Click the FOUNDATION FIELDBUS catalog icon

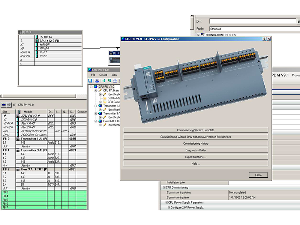[x=202, y=34]
